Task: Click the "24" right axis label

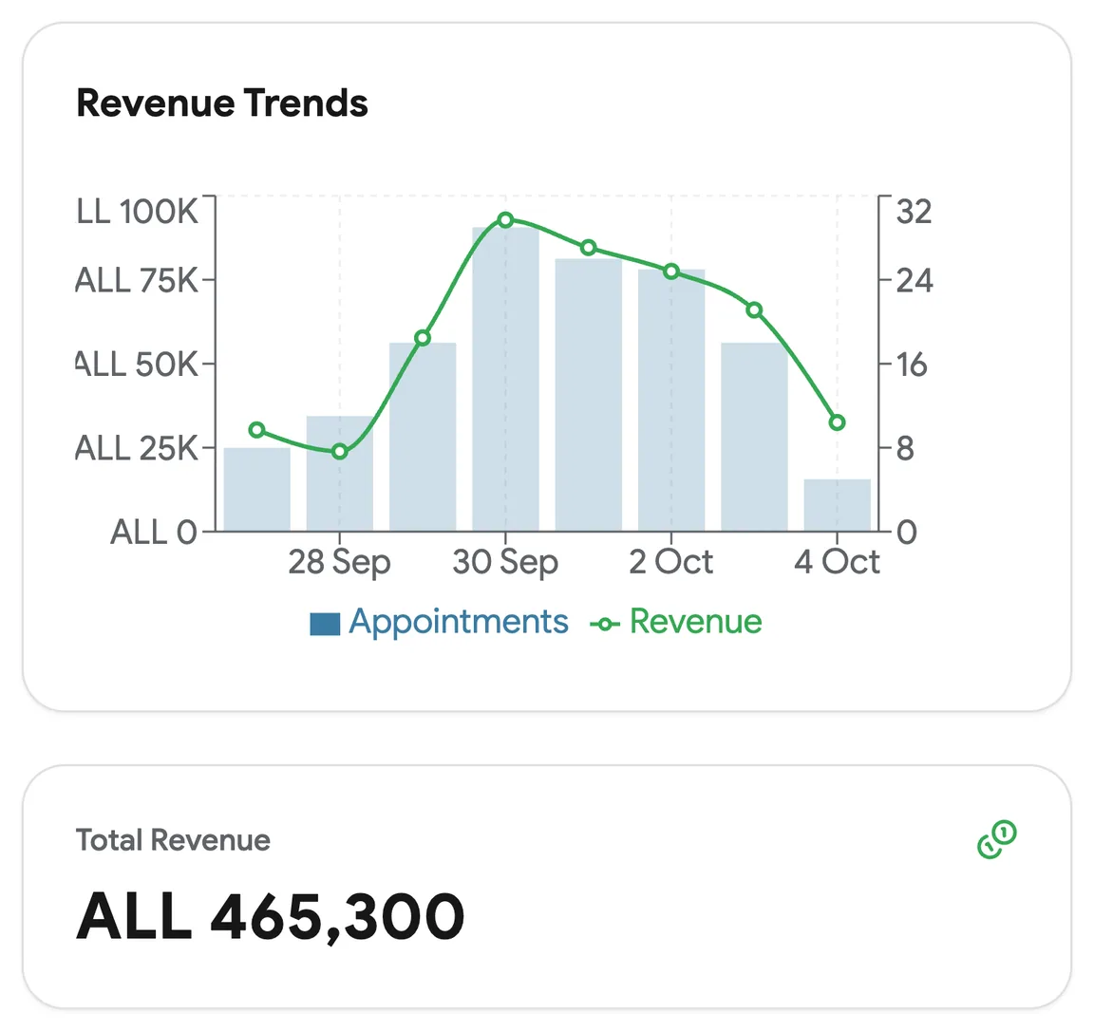Action: click(x=915, y=280)
